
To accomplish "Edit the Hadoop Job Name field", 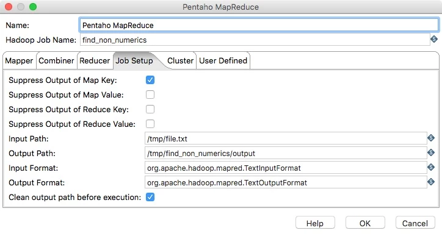I will (255, 40).
